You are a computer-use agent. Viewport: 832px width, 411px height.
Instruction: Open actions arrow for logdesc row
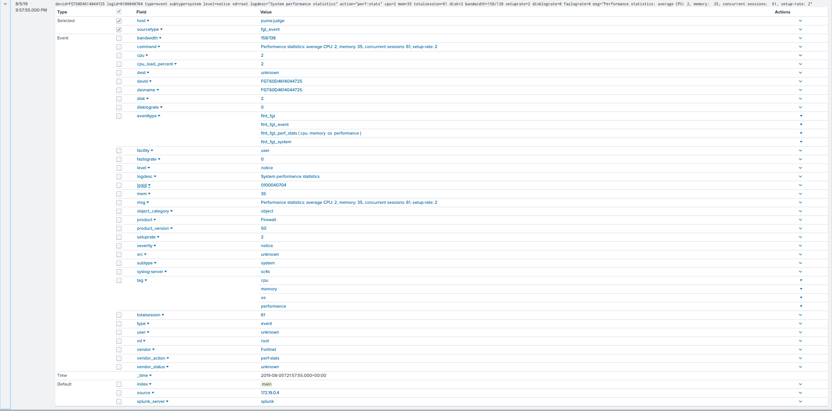point(800,176)
